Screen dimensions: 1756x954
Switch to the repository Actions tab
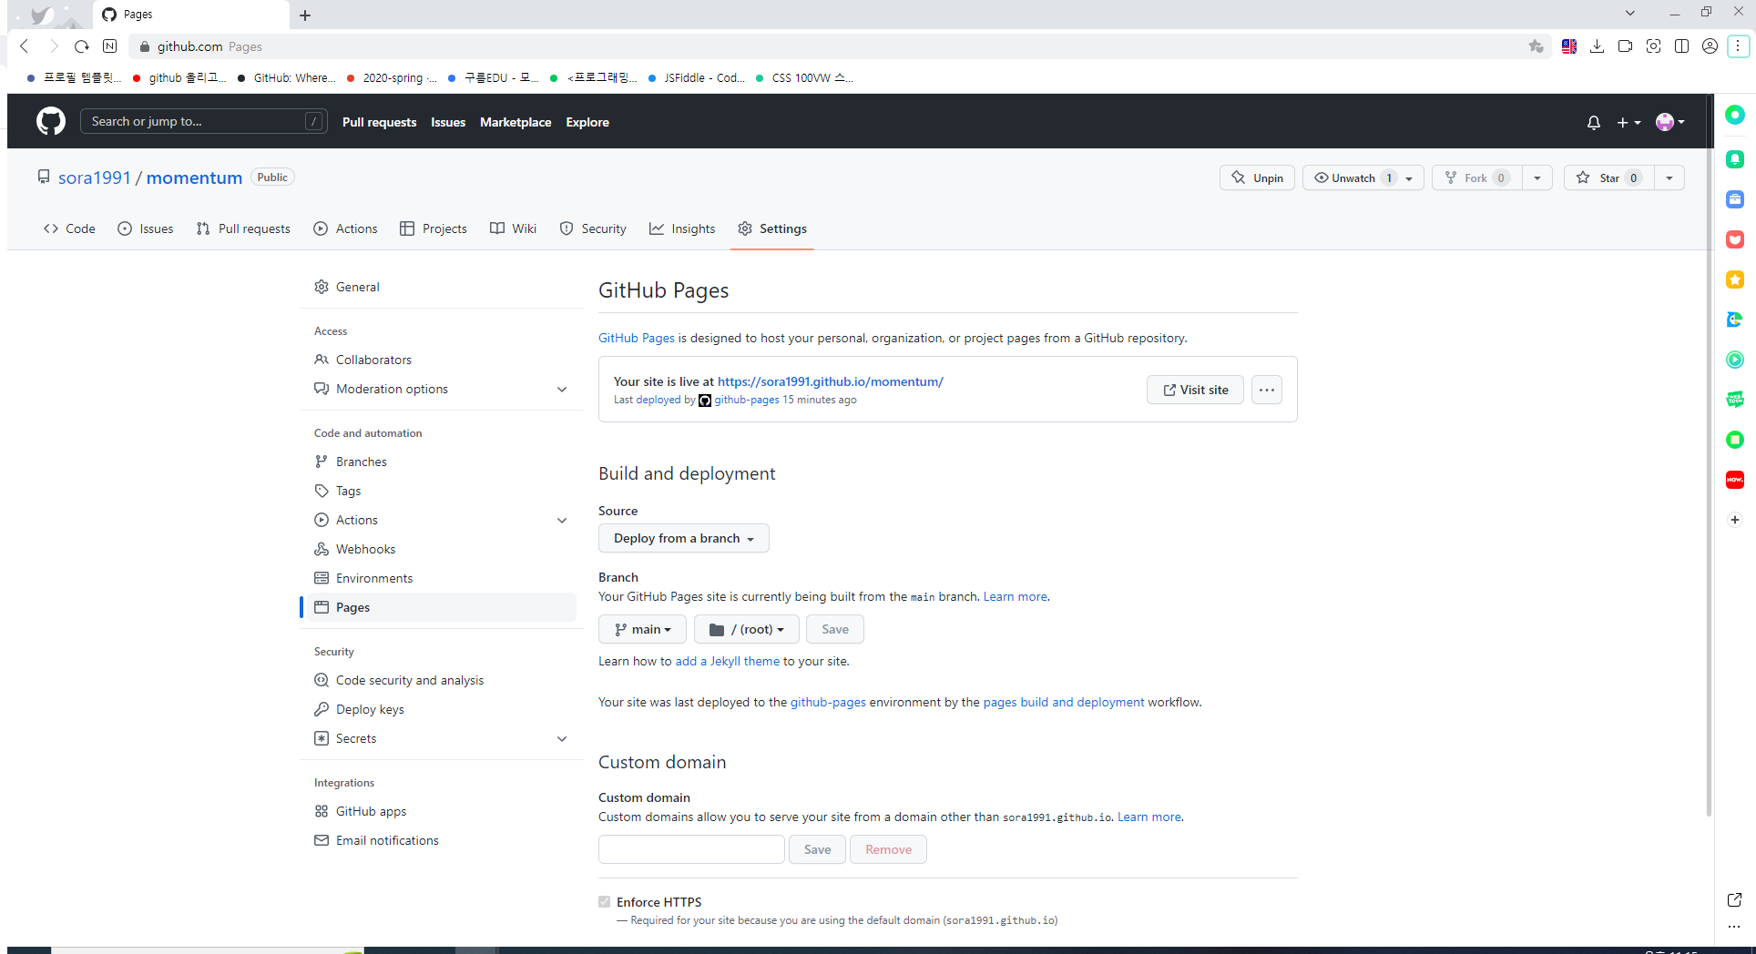coord(345,228)
